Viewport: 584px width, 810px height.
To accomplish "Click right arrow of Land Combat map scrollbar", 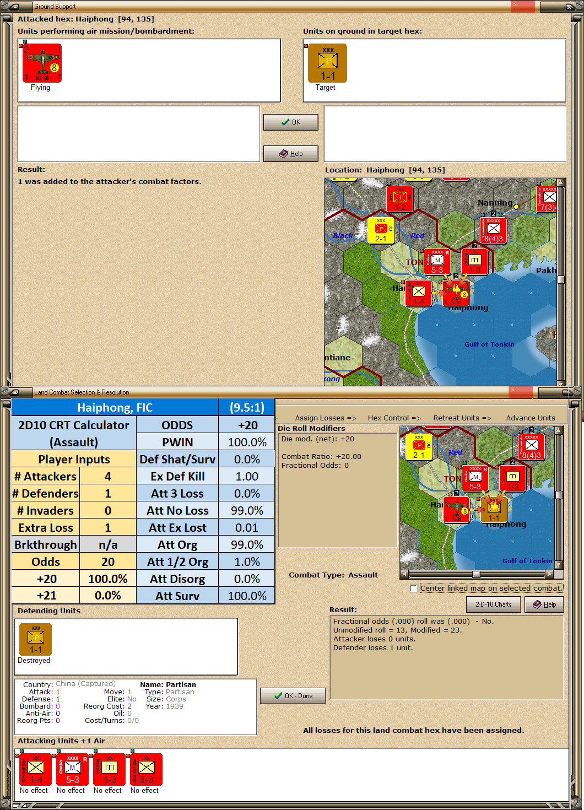I will point(549,574).
